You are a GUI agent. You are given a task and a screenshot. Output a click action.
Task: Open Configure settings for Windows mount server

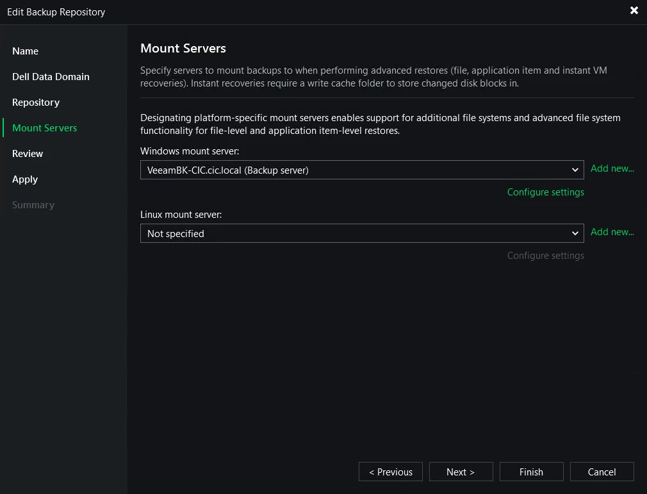coord(545,192)
